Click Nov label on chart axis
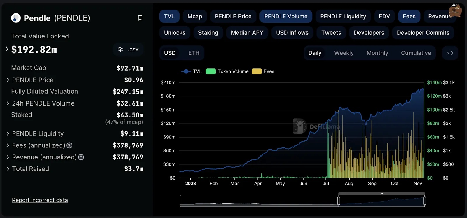 coord(418,184)
